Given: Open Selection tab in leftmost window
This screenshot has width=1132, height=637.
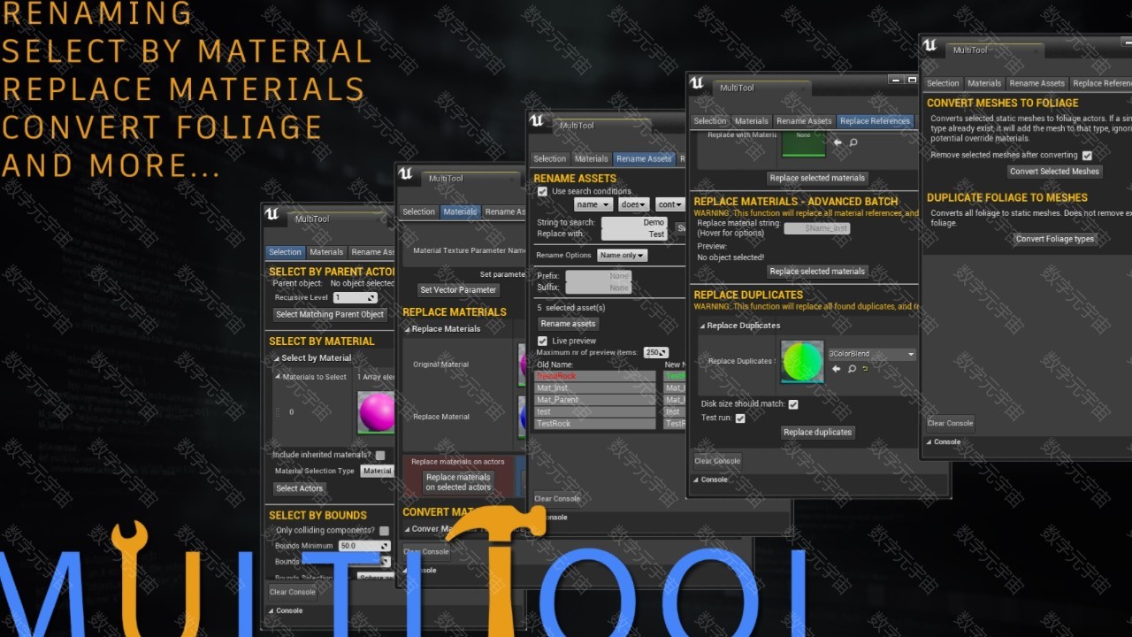Looking at the screenshot, I should tap(285, 252).
